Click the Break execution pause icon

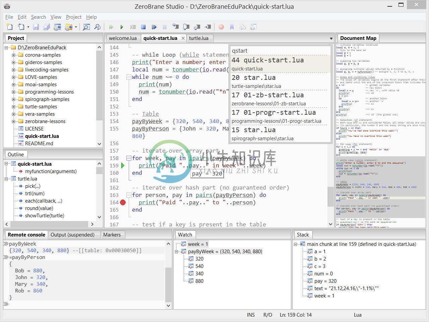coord(165,27)
